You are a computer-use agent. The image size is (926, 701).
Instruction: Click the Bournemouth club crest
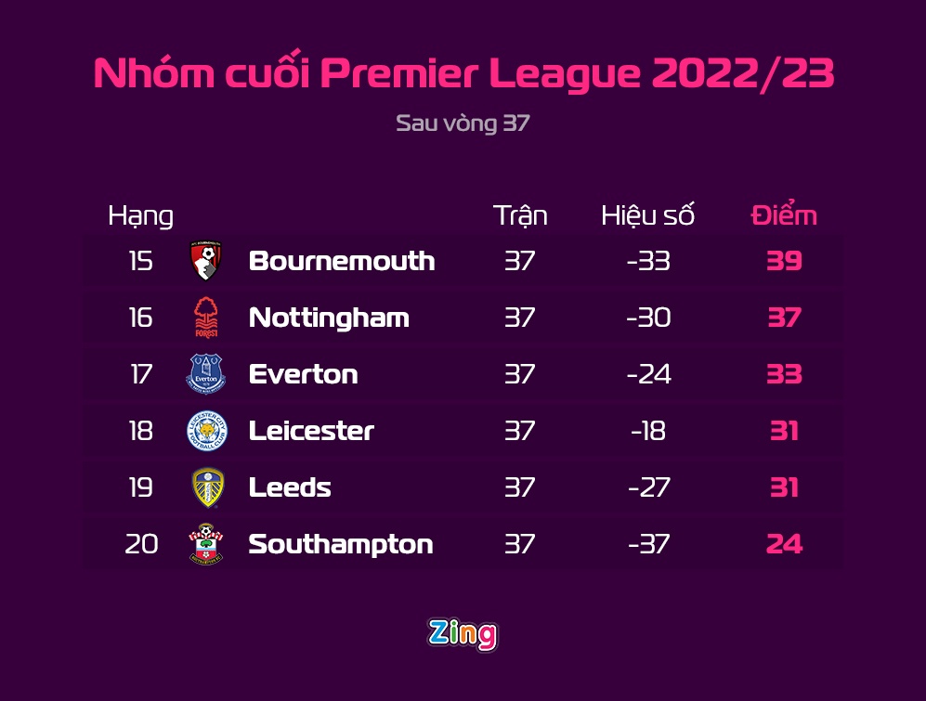click(206, 261)
